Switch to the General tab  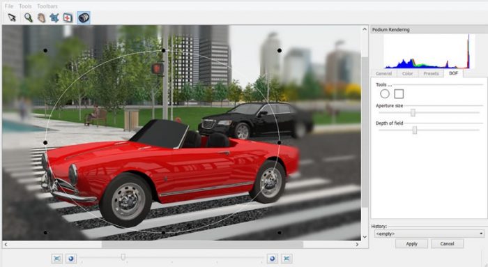(x=383, y=73)
